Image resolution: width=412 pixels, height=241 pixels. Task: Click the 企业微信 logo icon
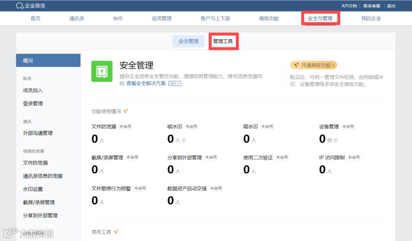tap(20, 5)
